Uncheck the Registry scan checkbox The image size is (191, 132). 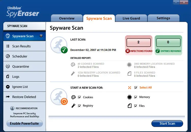[79, 106]
